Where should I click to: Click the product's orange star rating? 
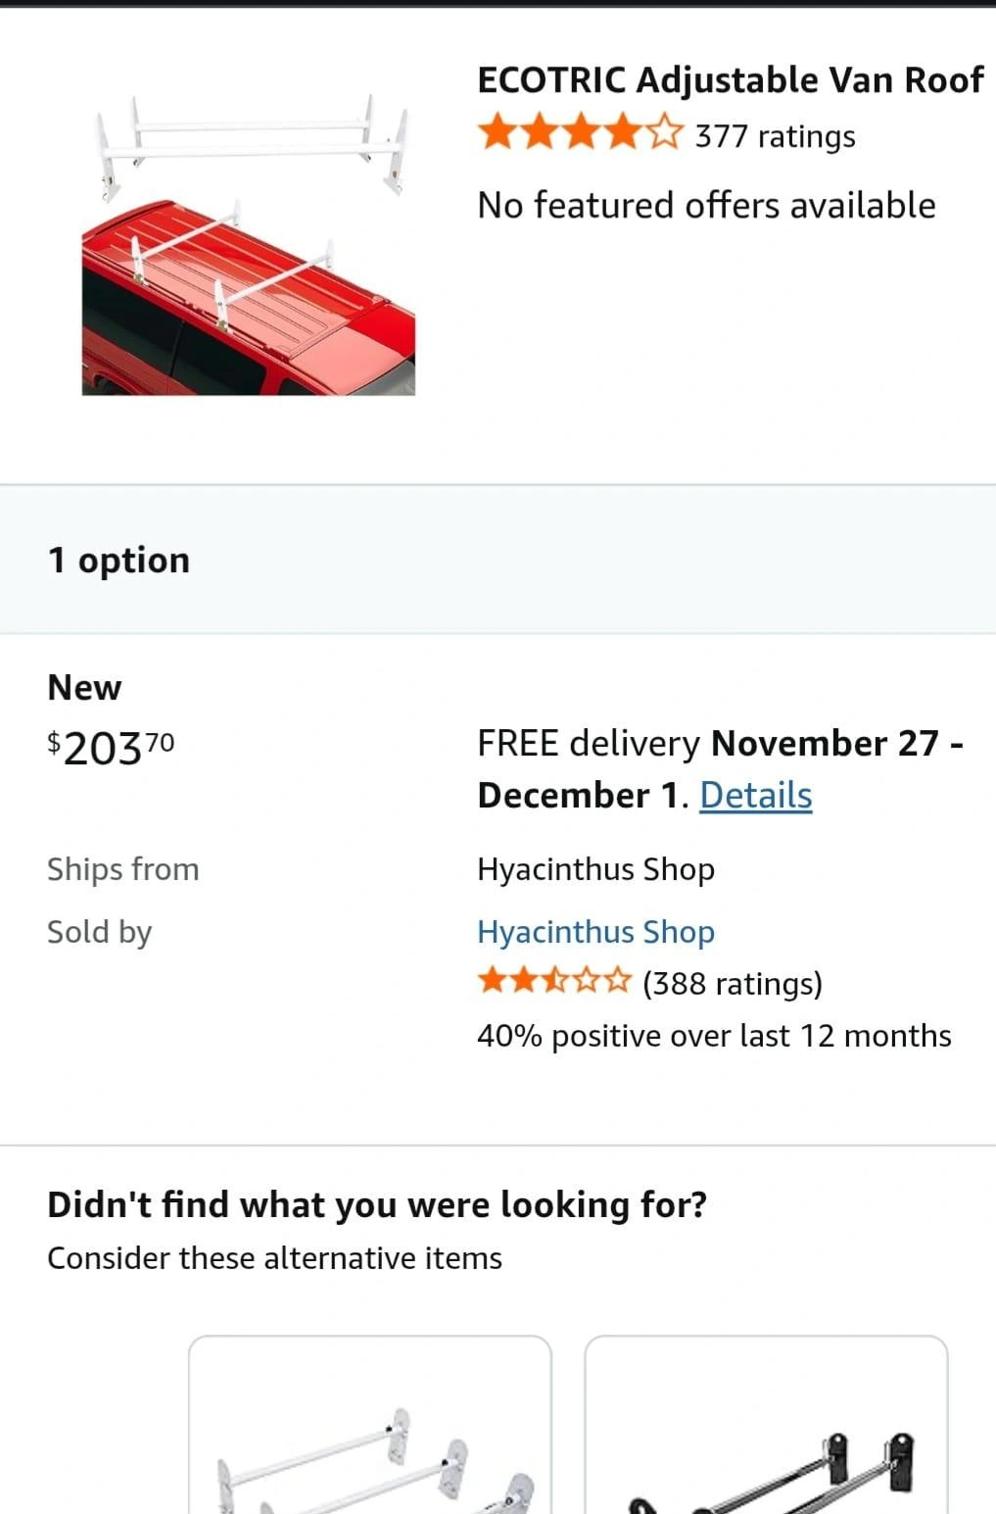tap(579, 133)
